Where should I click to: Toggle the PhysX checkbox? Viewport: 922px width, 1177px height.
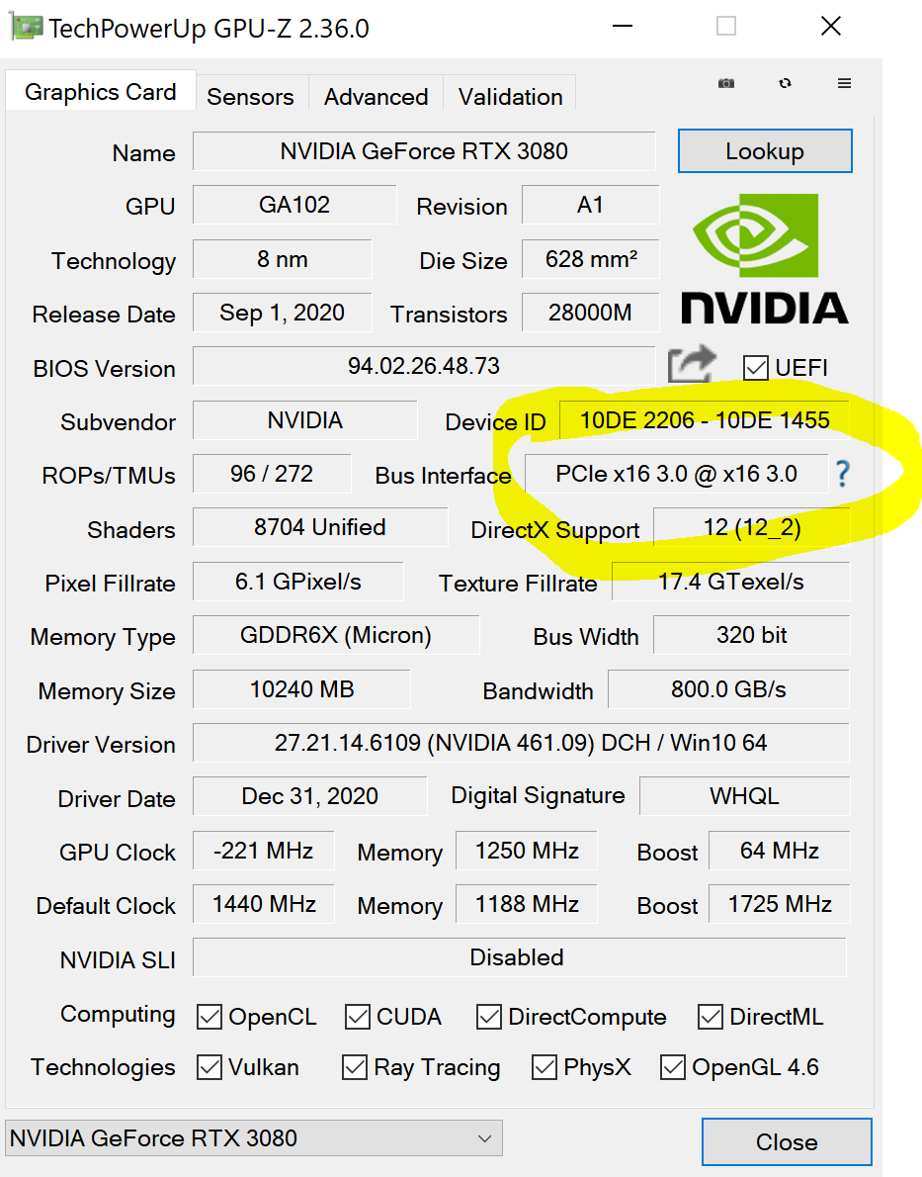click(545, 1067)
